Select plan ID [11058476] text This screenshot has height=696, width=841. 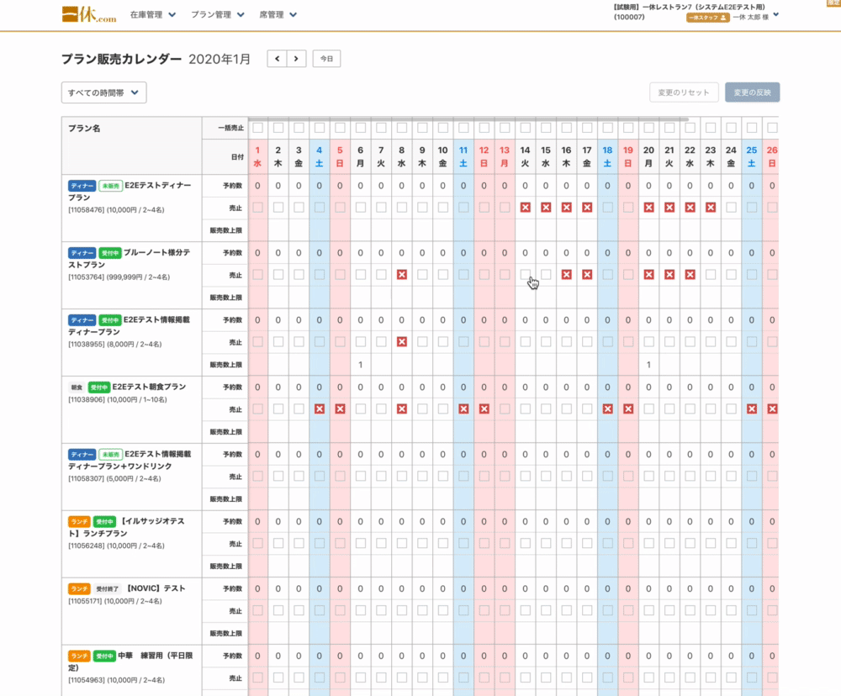(x=87, y=209)
